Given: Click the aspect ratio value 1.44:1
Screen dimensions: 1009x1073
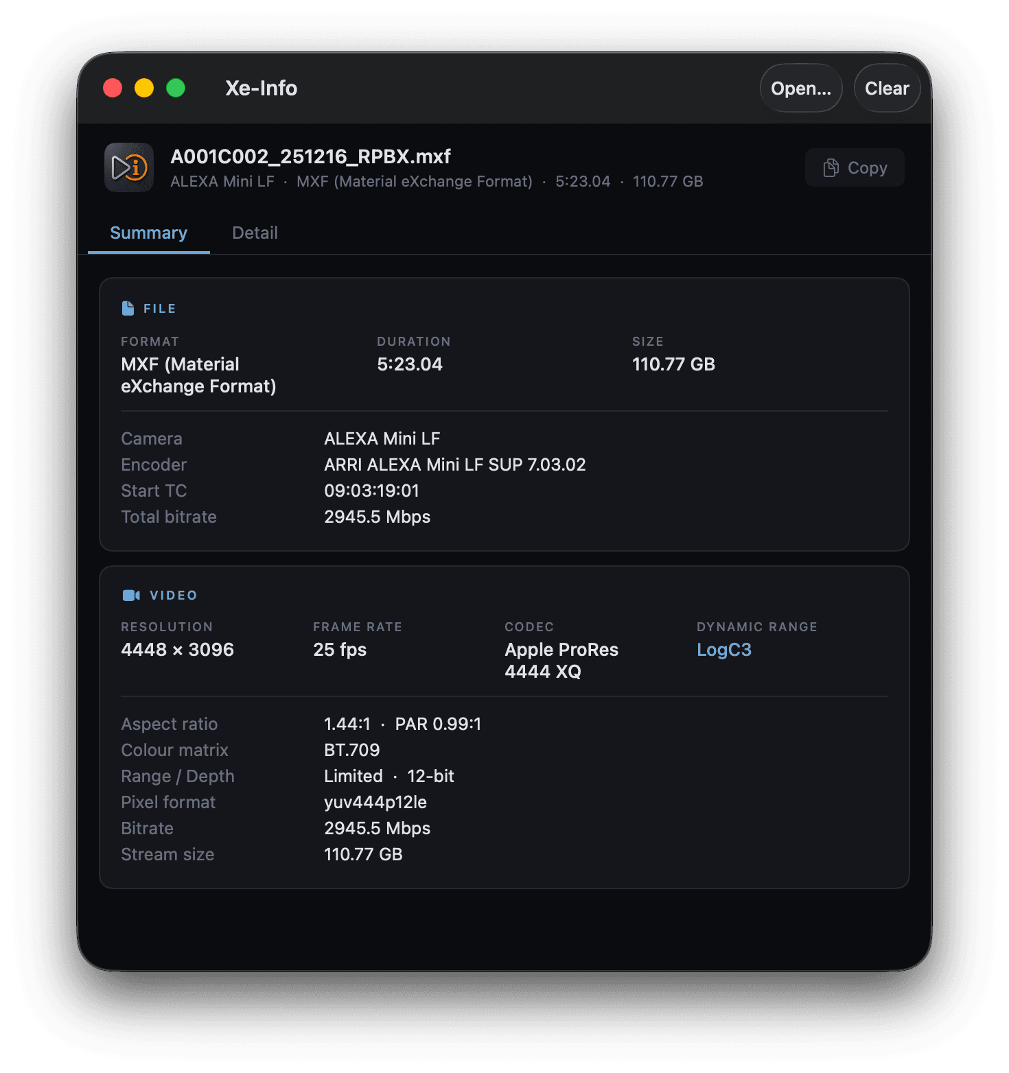Looking at the screenshot, I should pyautogui.click(x=347, y=724).
